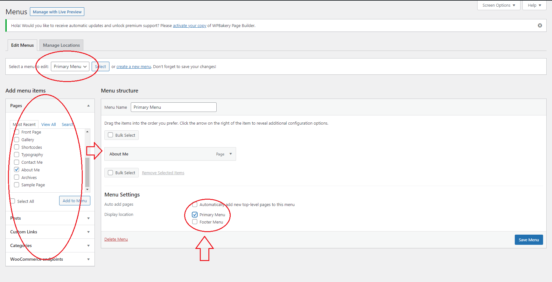Click into the Menu Name field

pyautogui.click(x=173, y=107)
